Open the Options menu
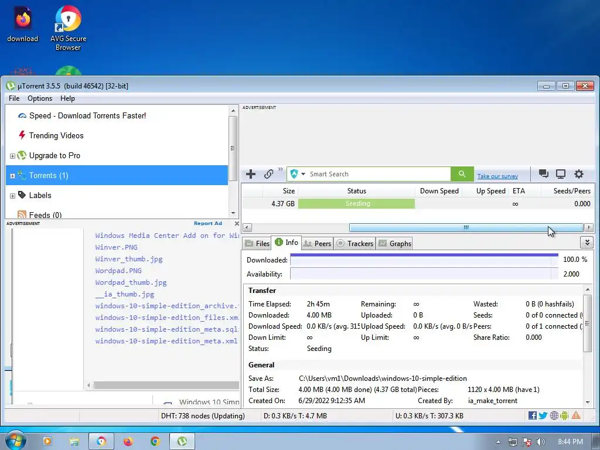This screenshot has width=600, height=450. tap(40, 98)
